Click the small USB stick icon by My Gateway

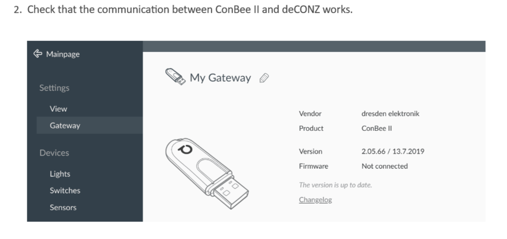pyautogui.click(x=175, y=77)
